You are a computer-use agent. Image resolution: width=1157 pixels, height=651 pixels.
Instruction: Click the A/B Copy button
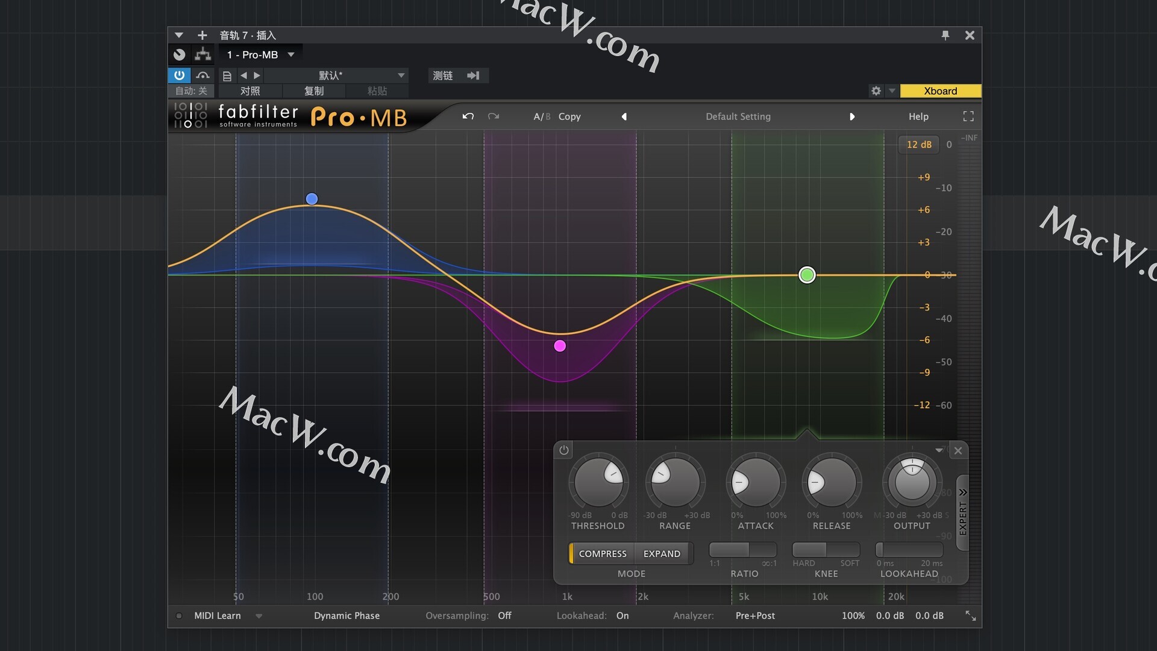tap(569, 116)
